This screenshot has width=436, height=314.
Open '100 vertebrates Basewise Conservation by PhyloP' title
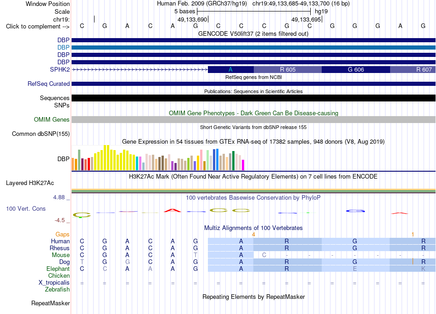(253, 198)
